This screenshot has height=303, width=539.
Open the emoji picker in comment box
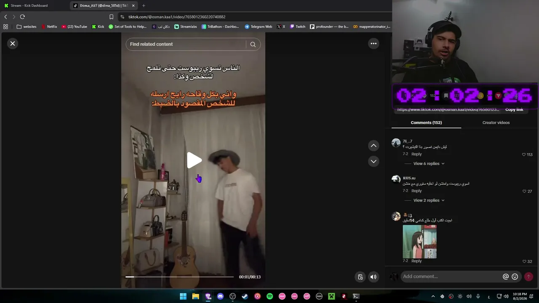coord(515,276)
